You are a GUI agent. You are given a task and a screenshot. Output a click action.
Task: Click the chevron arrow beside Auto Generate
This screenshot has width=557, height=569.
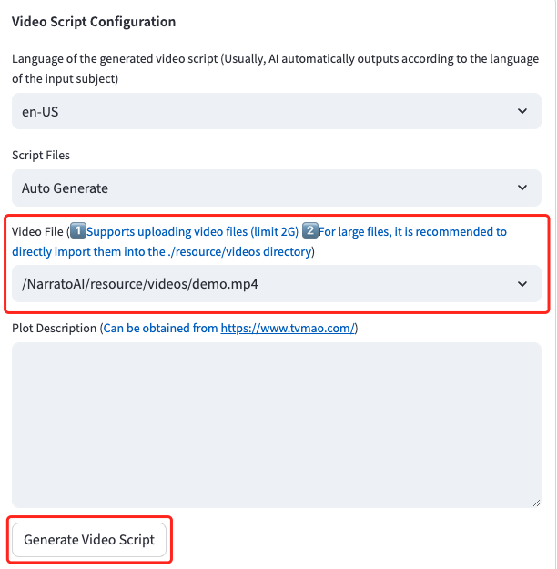(522, 188)
